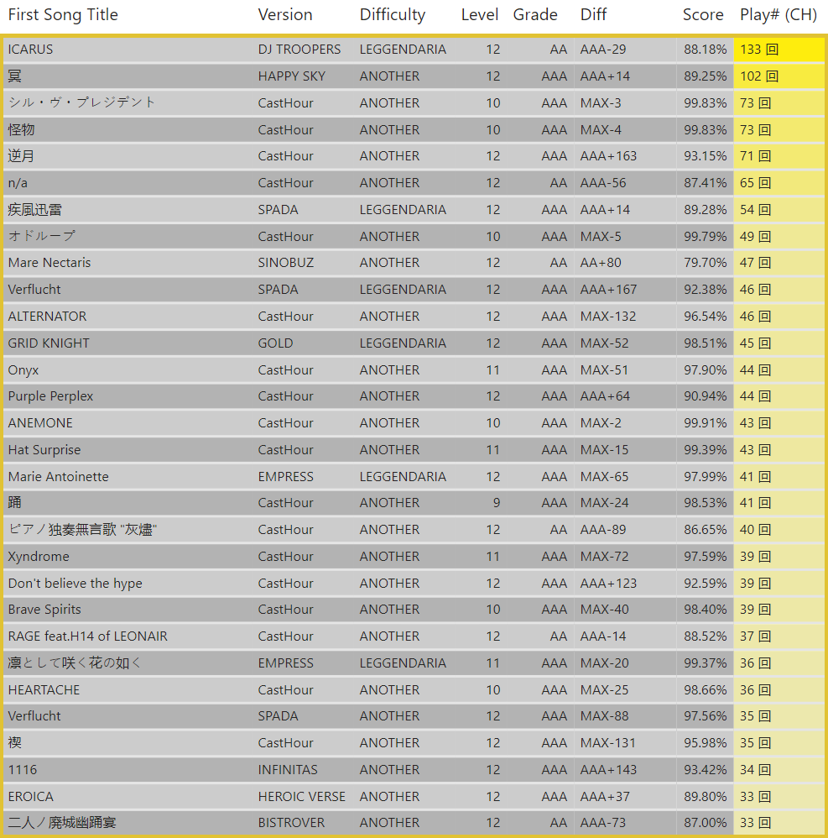Open the Mare Nectaris song entry
Viewport: 828px width, 838px height.
pyautogui.click(x=49, y=263)
